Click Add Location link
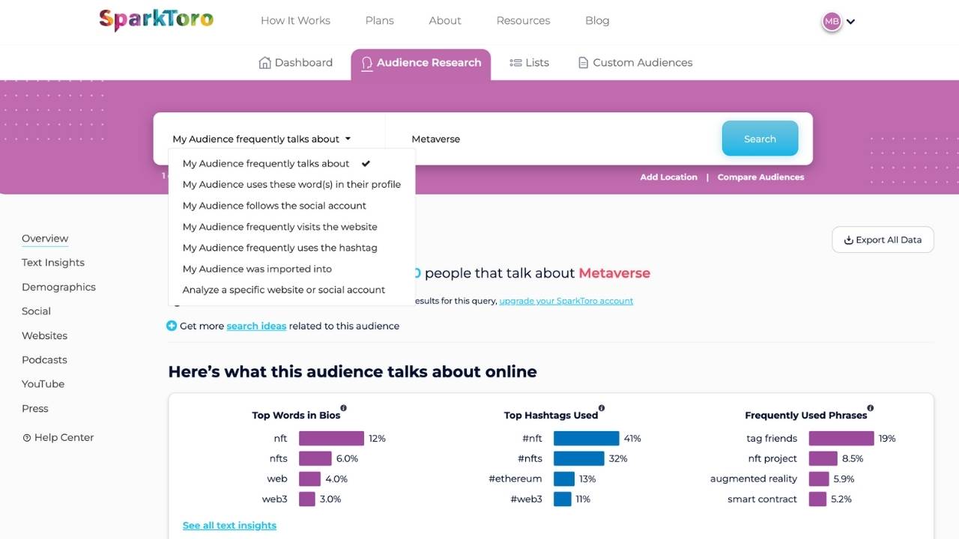The height and width of the screenshot is (539, 959). pyautogui.click(x=668, y=177)
